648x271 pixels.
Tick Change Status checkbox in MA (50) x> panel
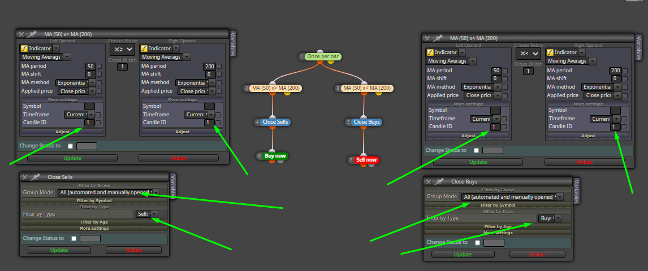(70, 146)
